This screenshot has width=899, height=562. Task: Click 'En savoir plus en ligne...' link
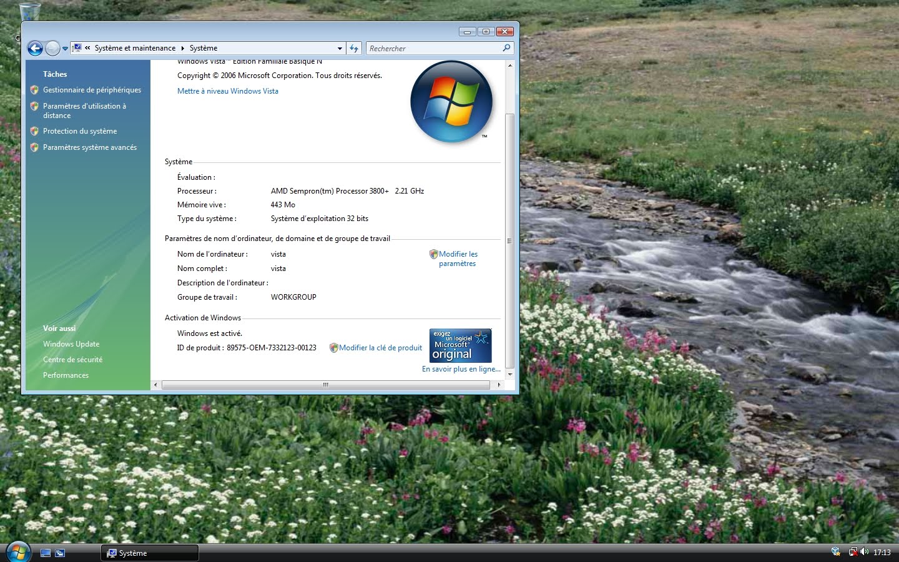461,369
